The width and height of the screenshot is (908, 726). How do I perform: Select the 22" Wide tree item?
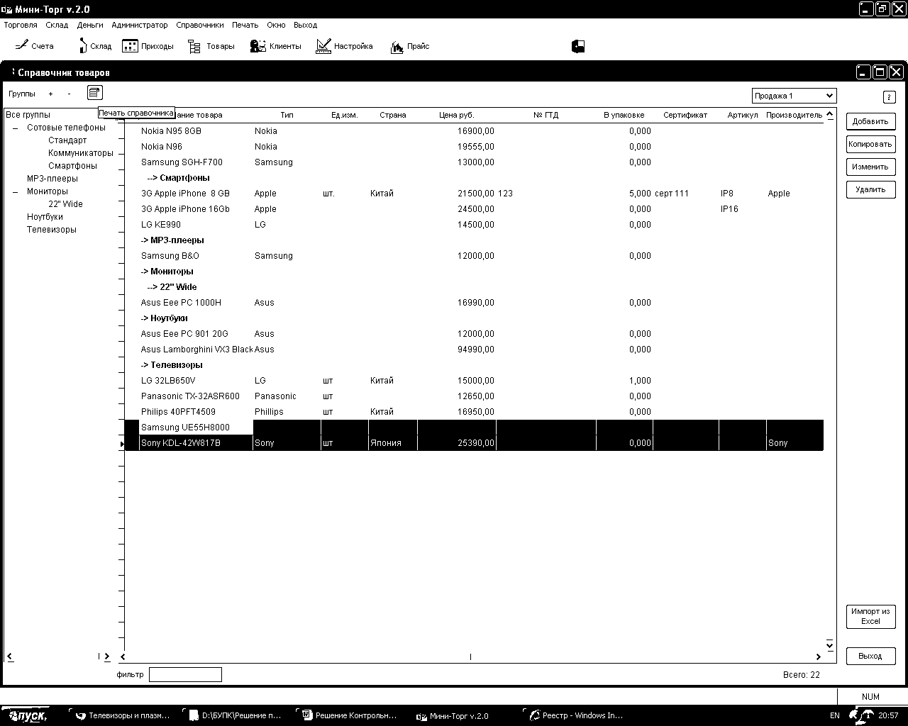tap(65, 204)
